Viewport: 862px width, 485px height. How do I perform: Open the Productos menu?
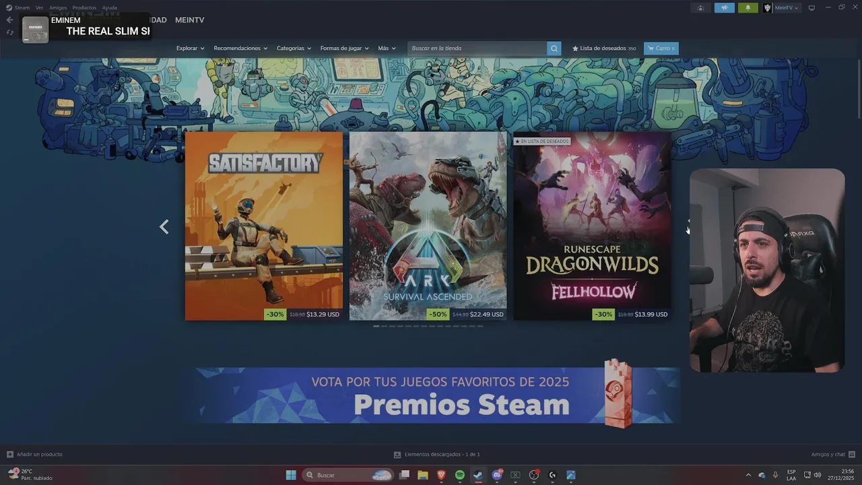84,7
